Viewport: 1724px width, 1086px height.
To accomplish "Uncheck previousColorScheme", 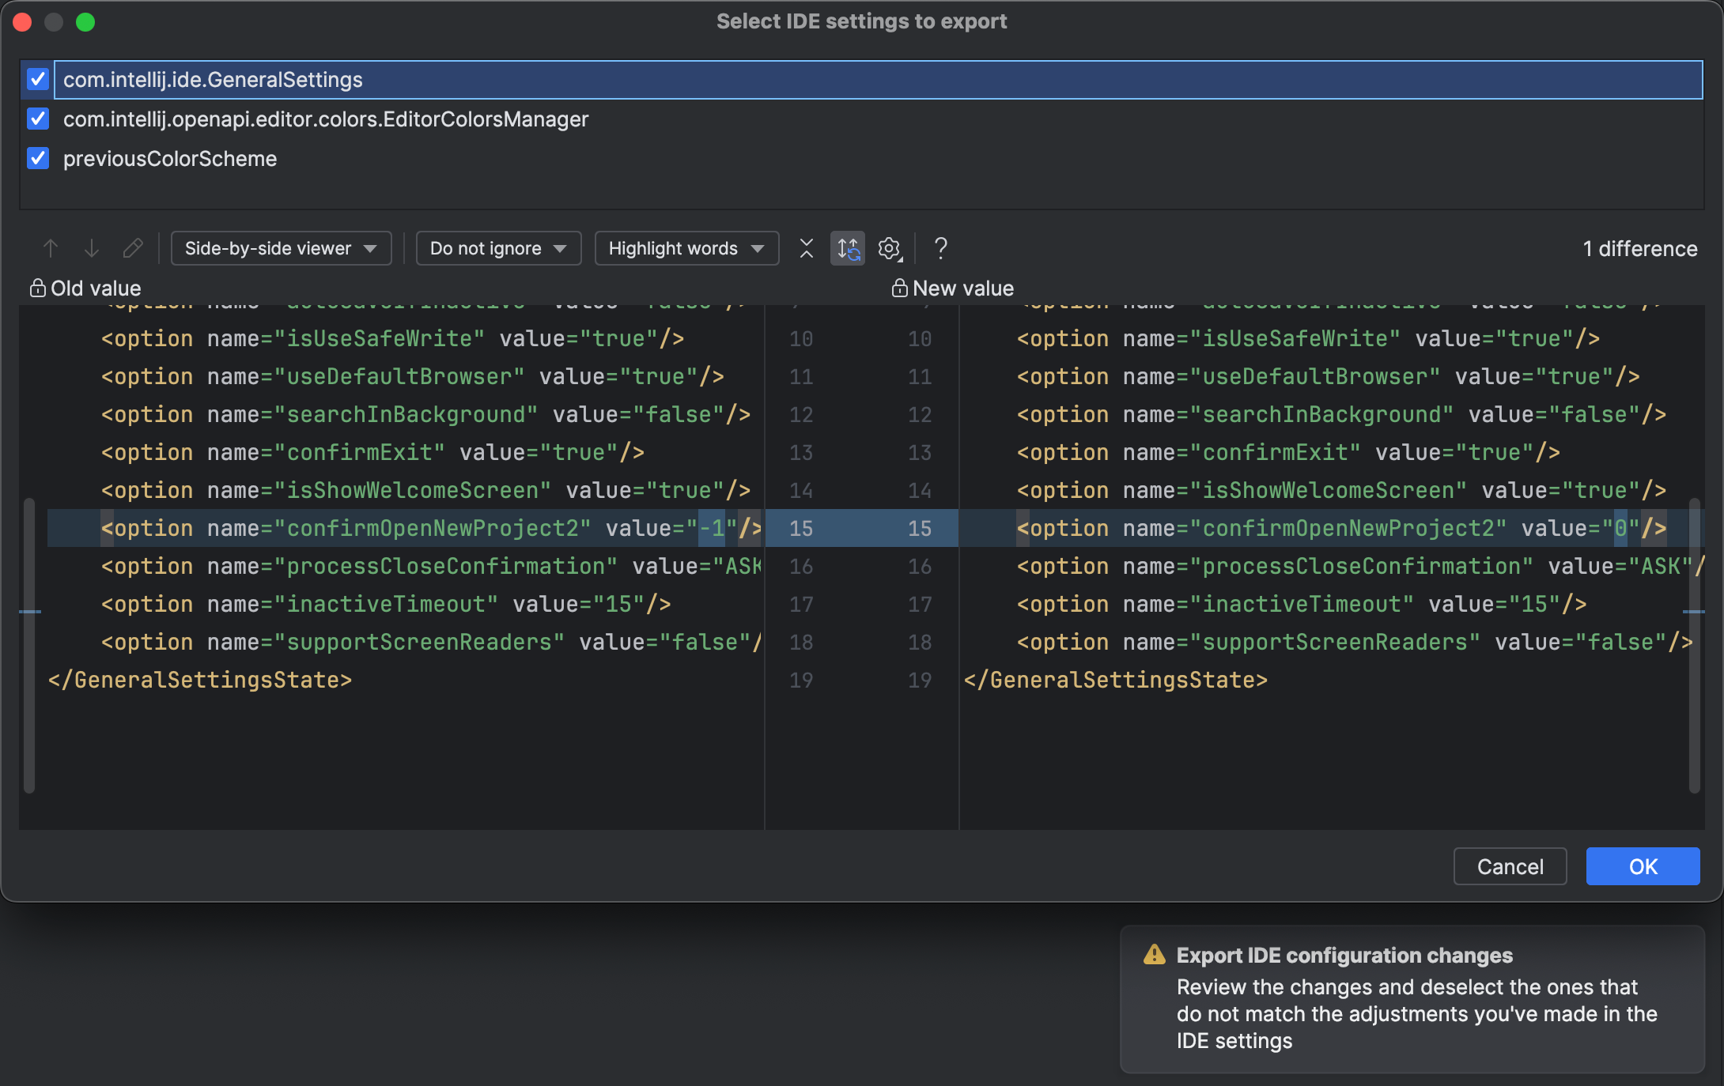I will (x=37, y=158).
